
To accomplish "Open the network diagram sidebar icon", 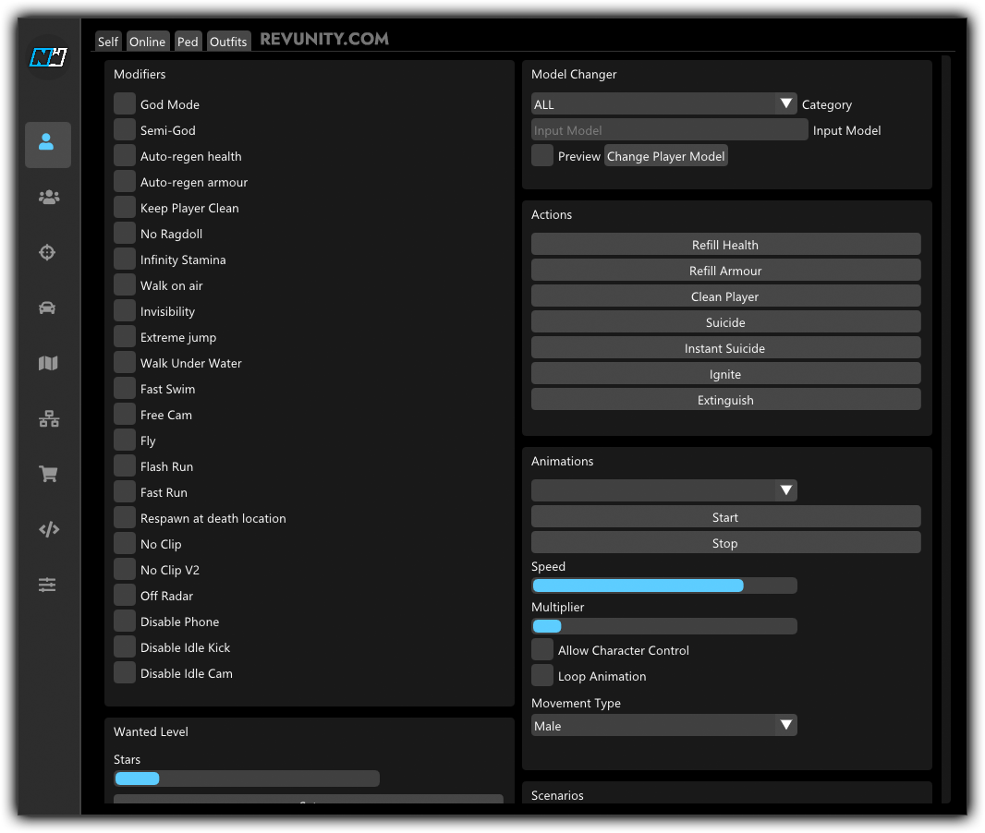I will 48,419.
